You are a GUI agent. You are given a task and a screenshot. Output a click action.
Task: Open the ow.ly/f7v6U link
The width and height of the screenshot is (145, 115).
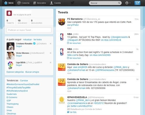click(73, 25)
